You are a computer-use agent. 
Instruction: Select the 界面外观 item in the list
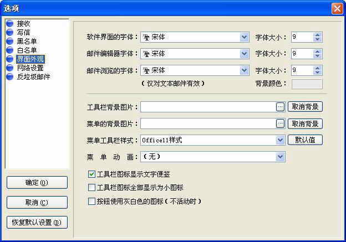pyautogui.click(x=30, y=59)
